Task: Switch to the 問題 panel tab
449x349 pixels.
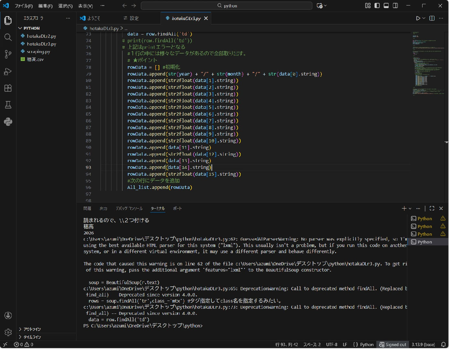Action: click(87, 209)
